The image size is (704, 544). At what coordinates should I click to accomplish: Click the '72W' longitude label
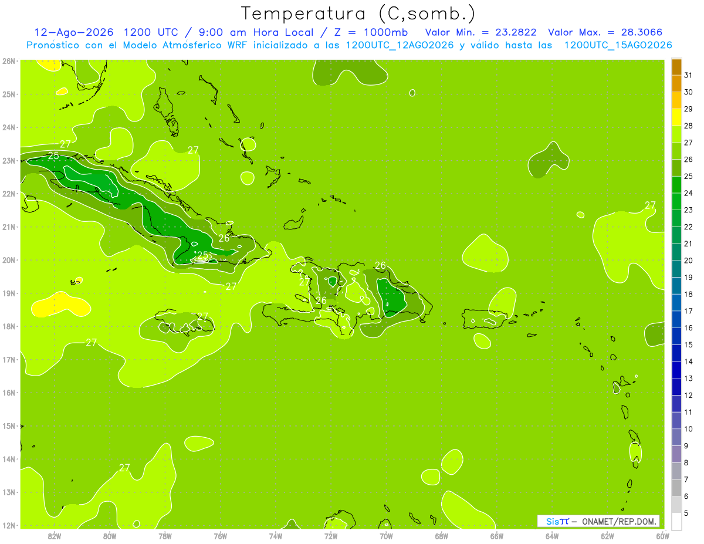(x=331, y=536)
